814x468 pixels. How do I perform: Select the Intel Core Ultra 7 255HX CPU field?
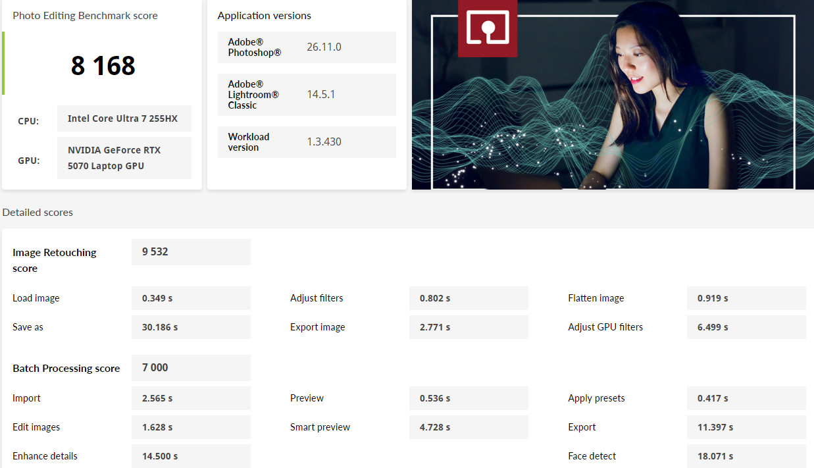tap(124, 119)
